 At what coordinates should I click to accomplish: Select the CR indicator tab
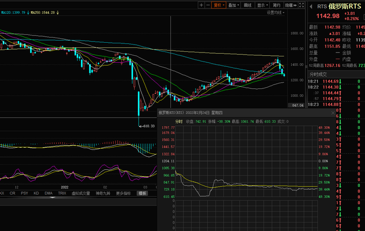tap(13, 193)
